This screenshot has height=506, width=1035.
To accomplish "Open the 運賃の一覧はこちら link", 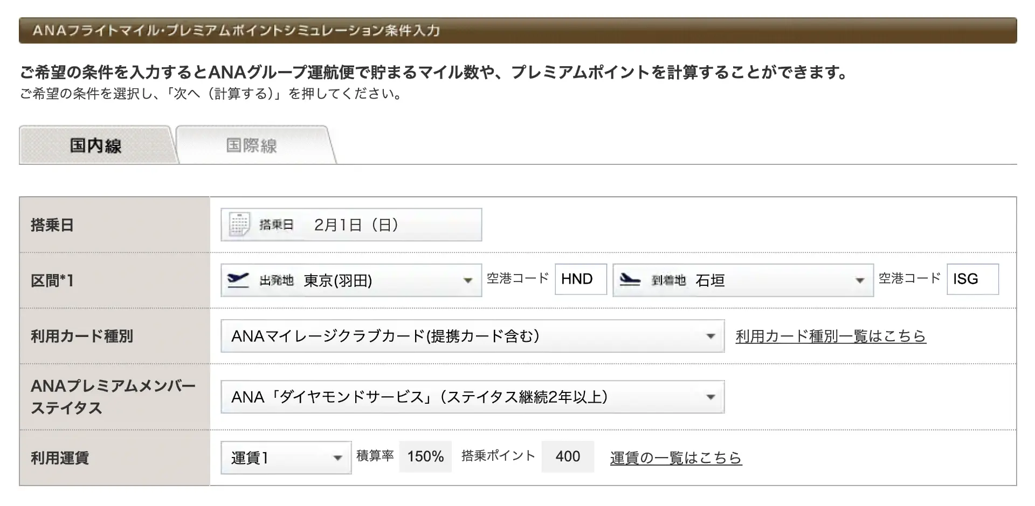I will coord(675,458).
